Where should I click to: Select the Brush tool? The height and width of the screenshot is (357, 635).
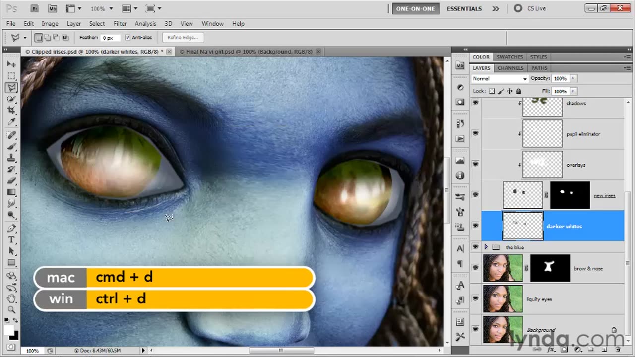pyautogui.click(x=11, y=147)
